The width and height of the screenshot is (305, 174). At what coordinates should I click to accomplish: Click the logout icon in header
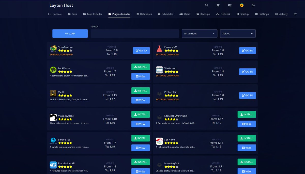(253, 5)
